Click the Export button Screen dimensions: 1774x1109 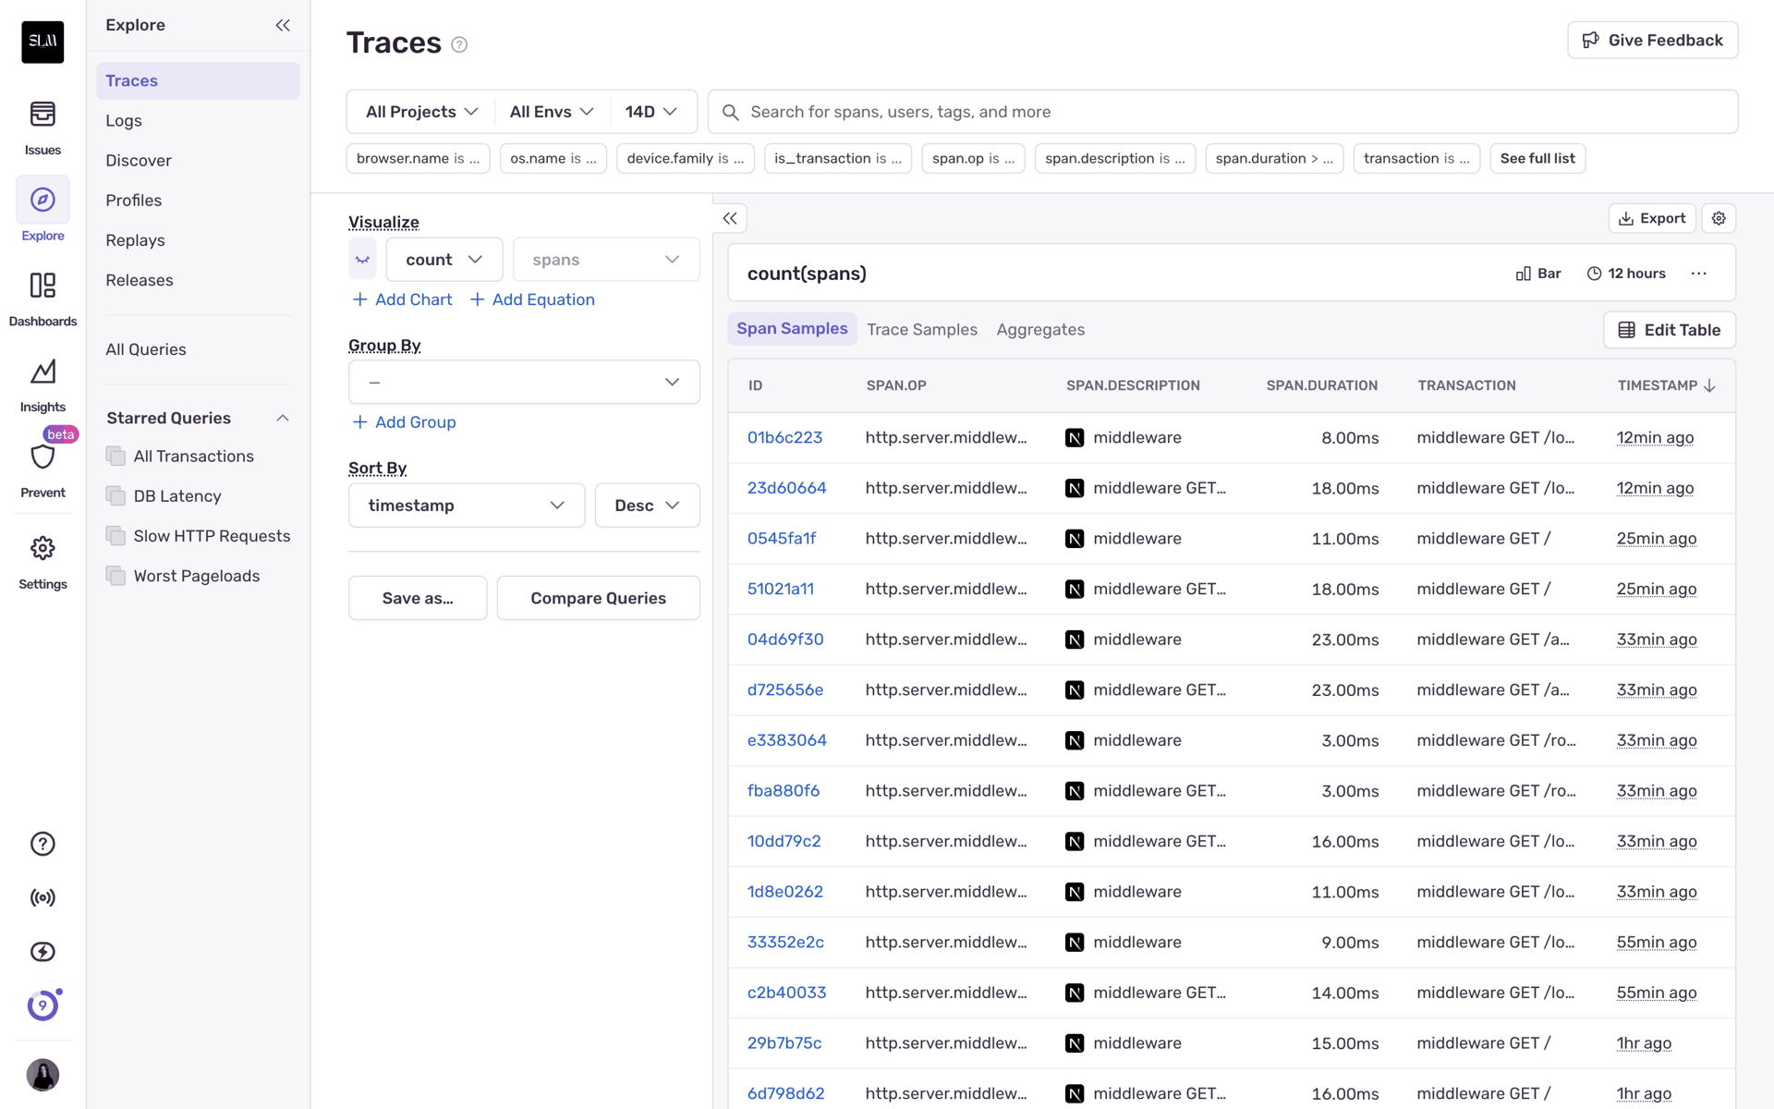click(x=1652, y=218)
